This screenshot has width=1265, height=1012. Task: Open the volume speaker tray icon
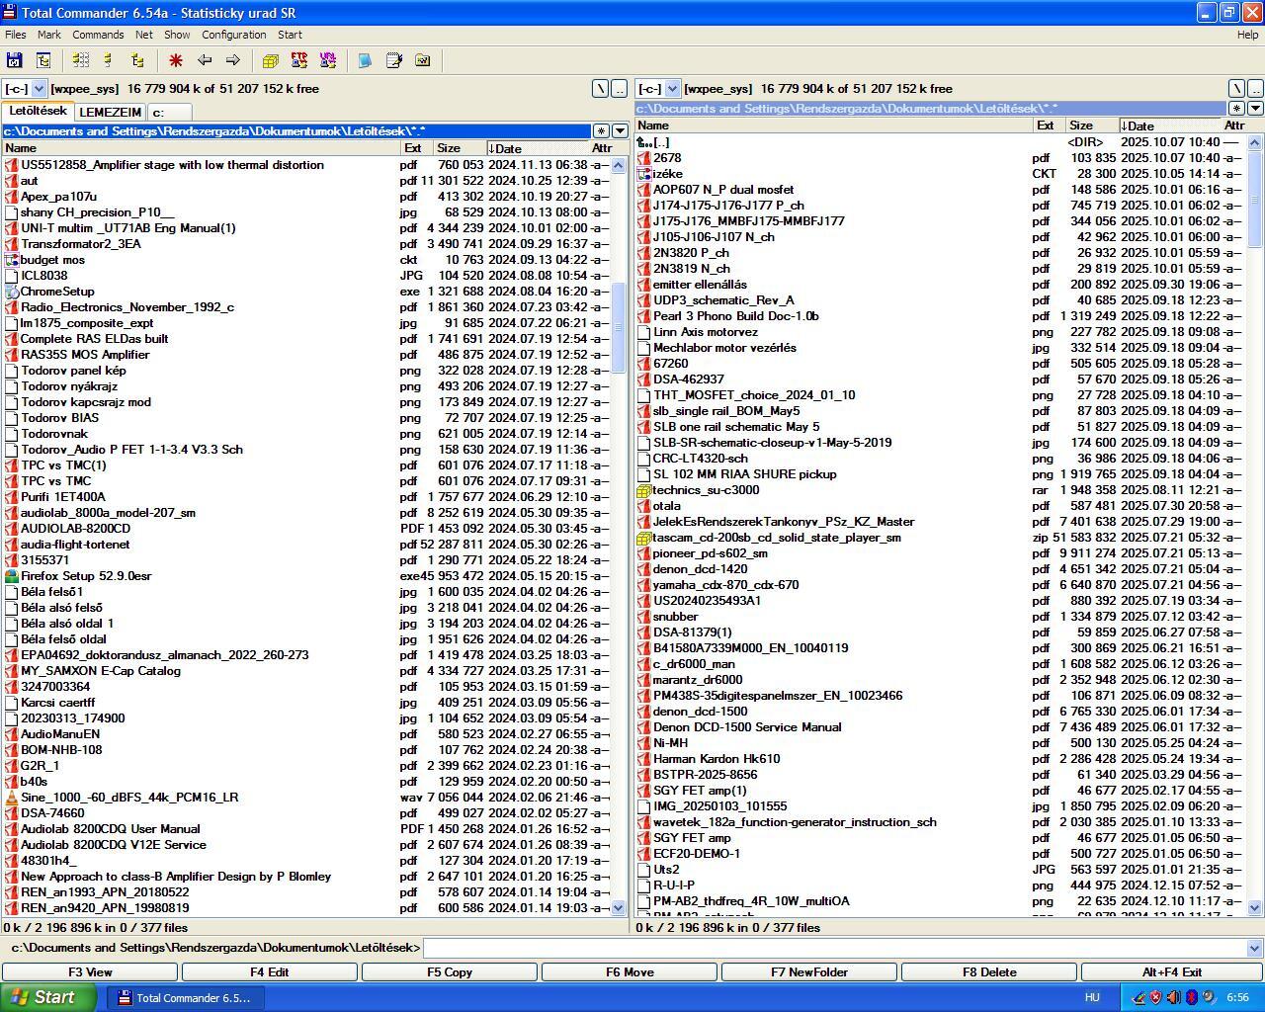1174,998
